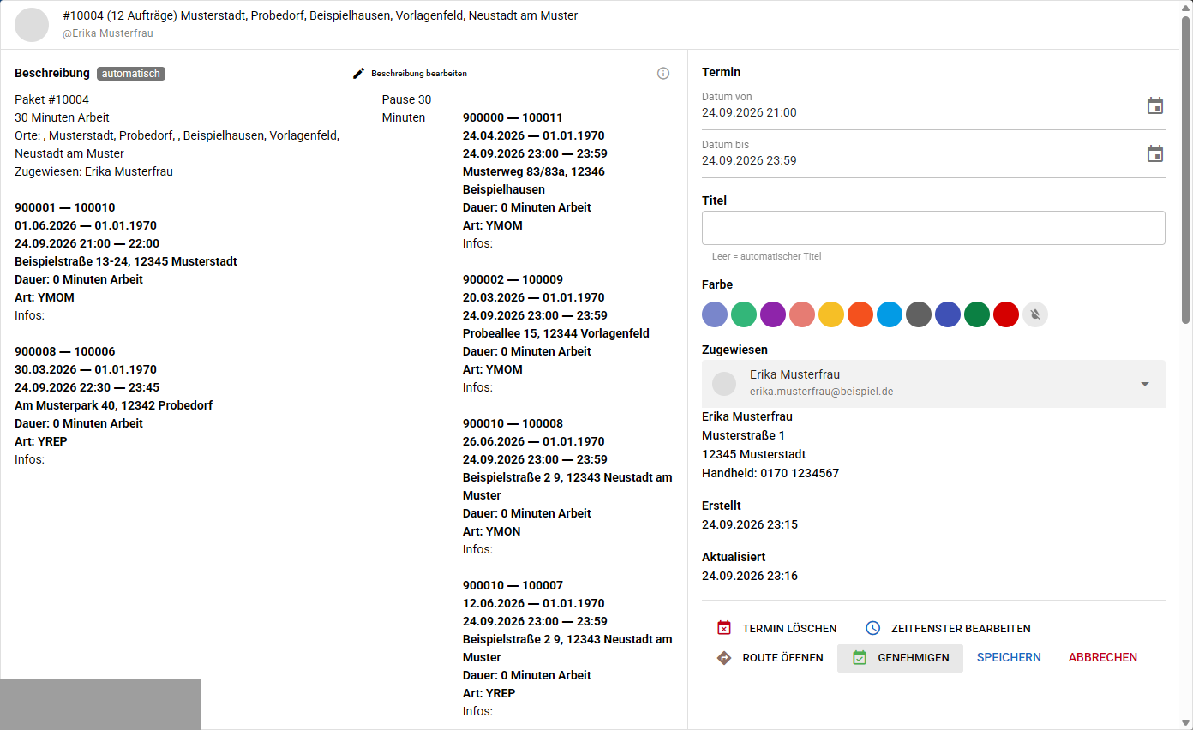Click the Termin löschen calendar icon
Screen dimensions: 1193x730
coord(724,628)
